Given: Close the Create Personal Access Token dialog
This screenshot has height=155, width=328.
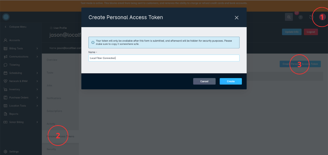Looking at the screenshot, I should click(236, 18).
